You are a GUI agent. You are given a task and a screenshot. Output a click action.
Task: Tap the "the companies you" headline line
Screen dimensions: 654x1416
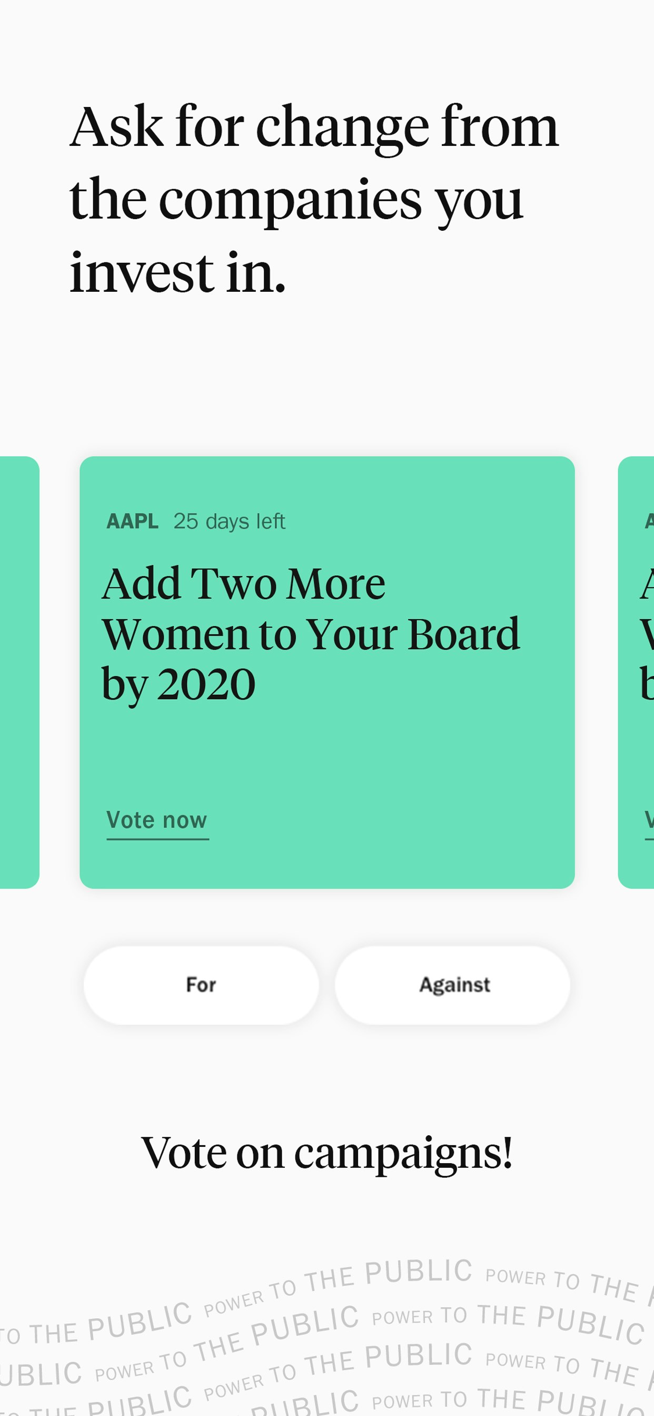(296, 200)
